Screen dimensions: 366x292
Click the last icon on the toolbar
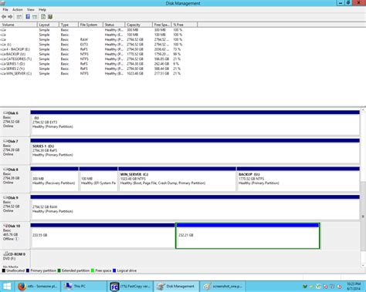(50, 17)
